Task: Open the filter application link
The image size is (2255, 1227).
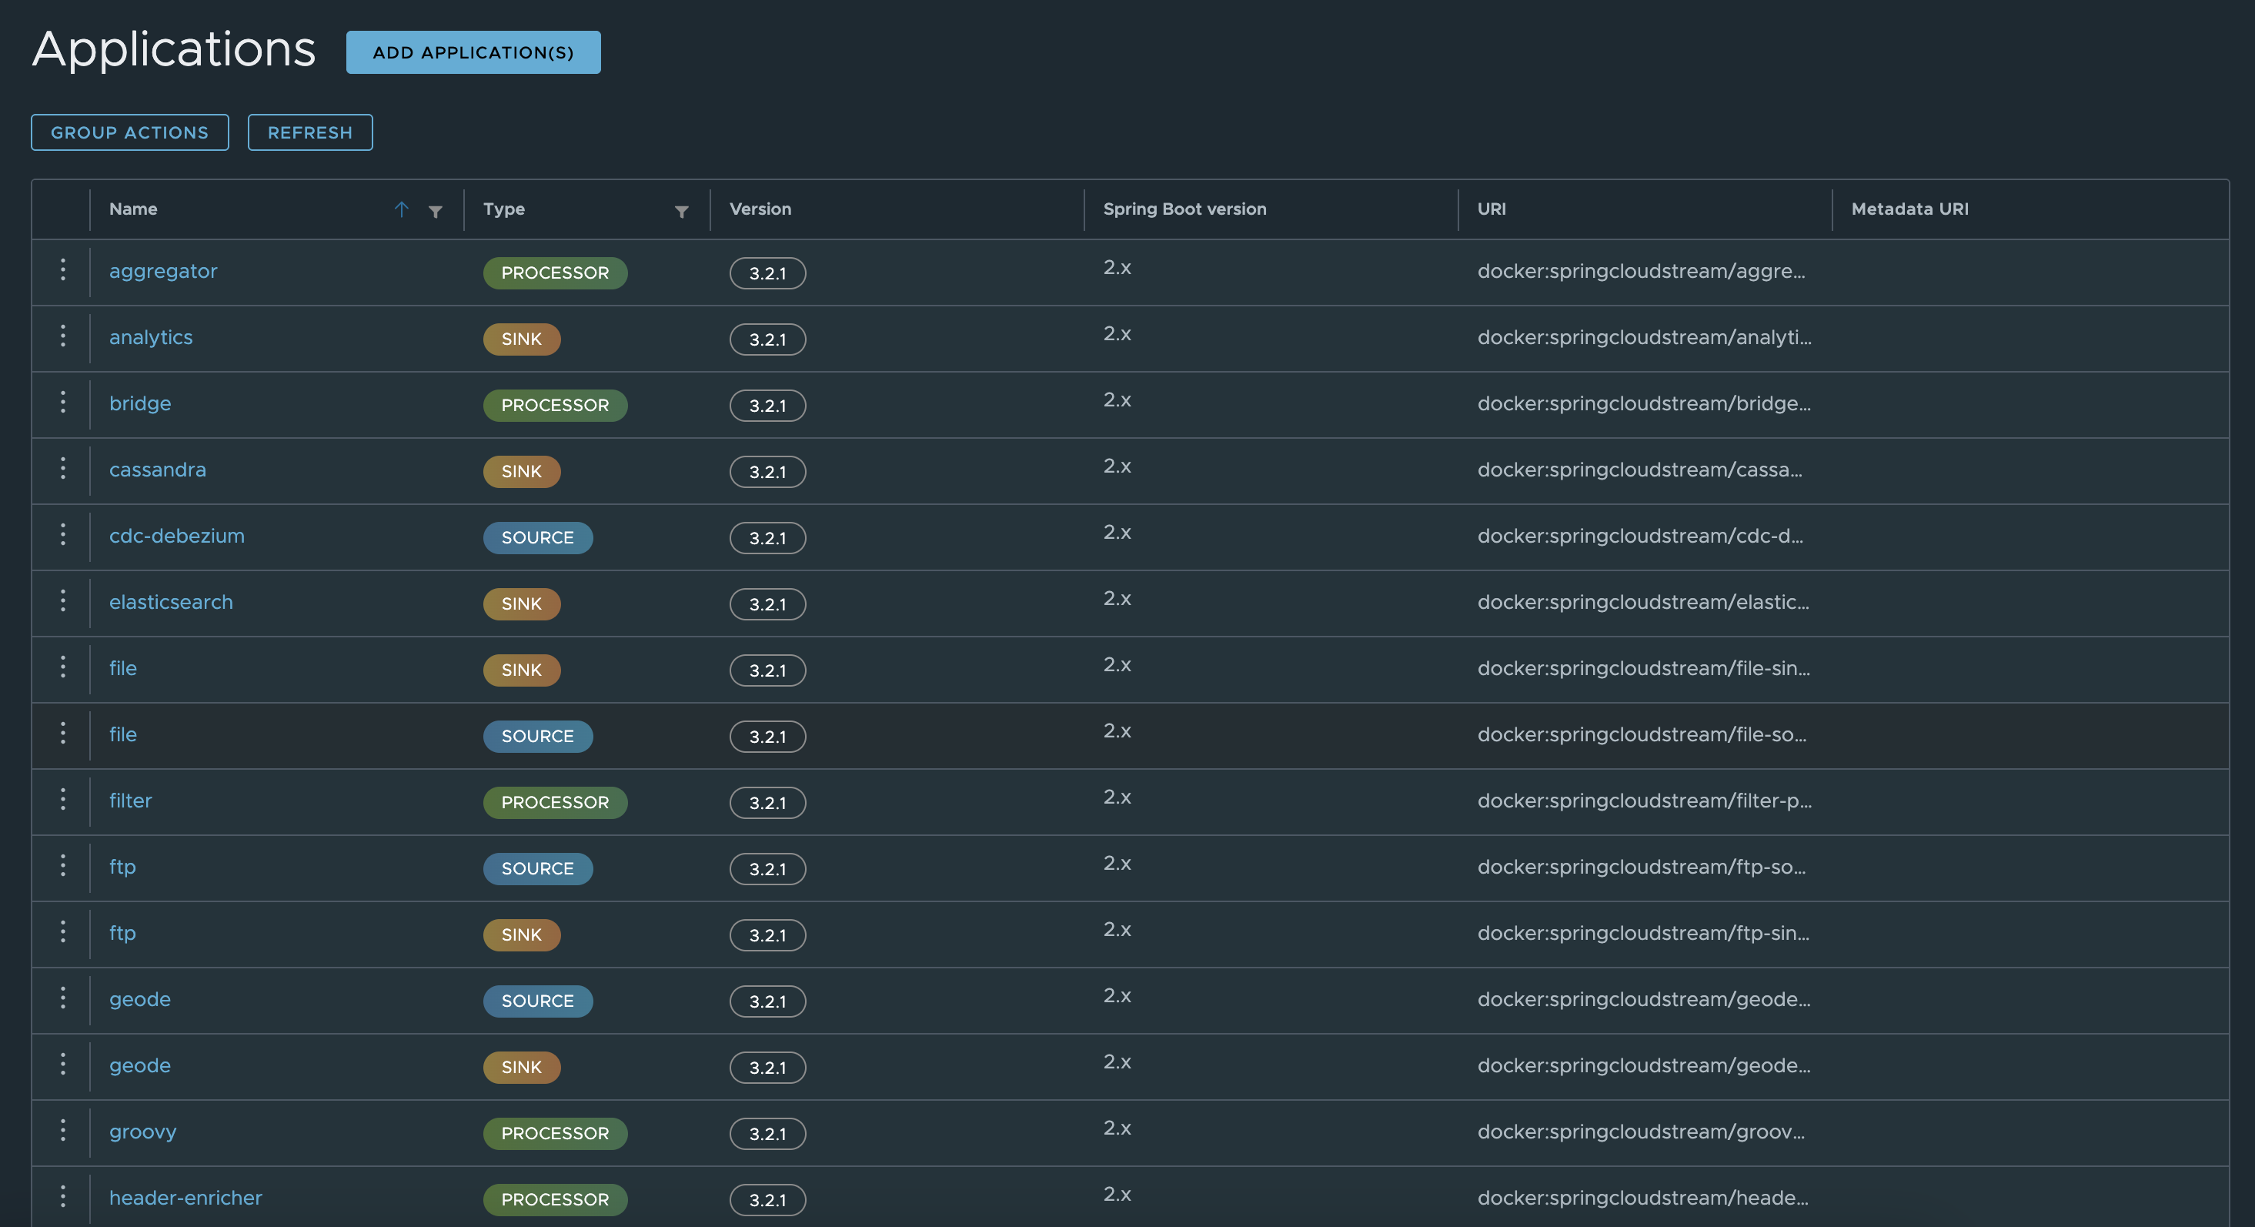Action: [x=130, y=801]
